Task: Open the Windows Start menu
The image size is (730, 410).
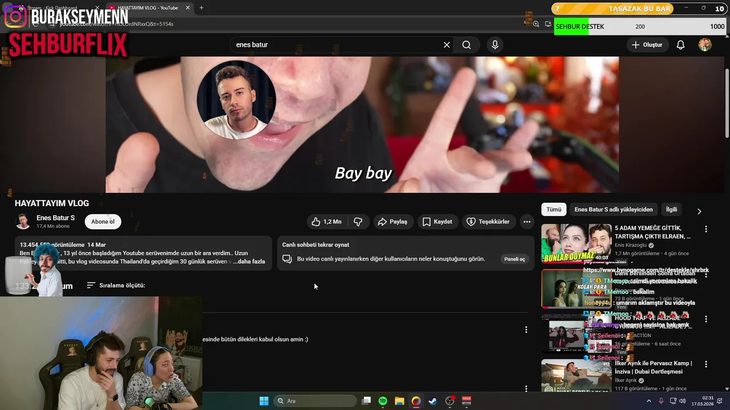Action: [x=264, y=401]
